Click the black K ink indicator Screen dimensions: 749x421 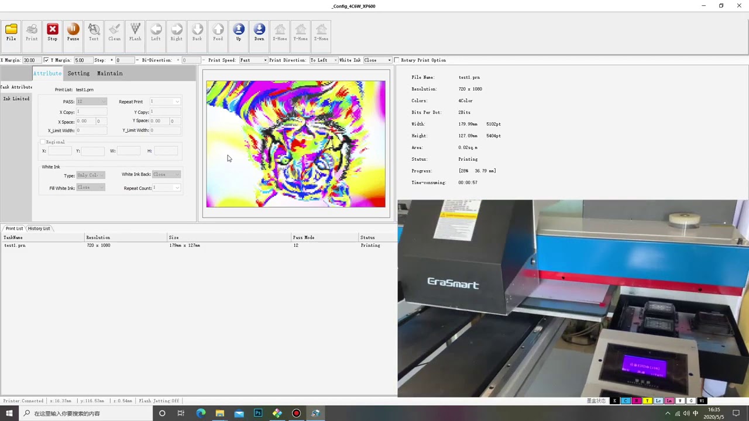[614, 401]
